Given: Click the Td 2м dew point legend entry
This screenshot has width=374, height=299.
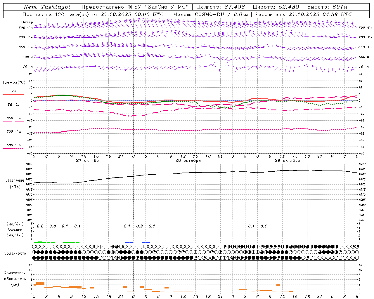Looking at the screenshot, I should (13, 105).
